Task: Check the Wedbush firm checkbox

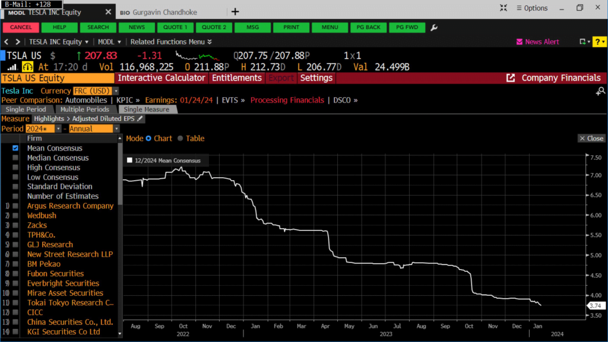Action: click(15, 216)
